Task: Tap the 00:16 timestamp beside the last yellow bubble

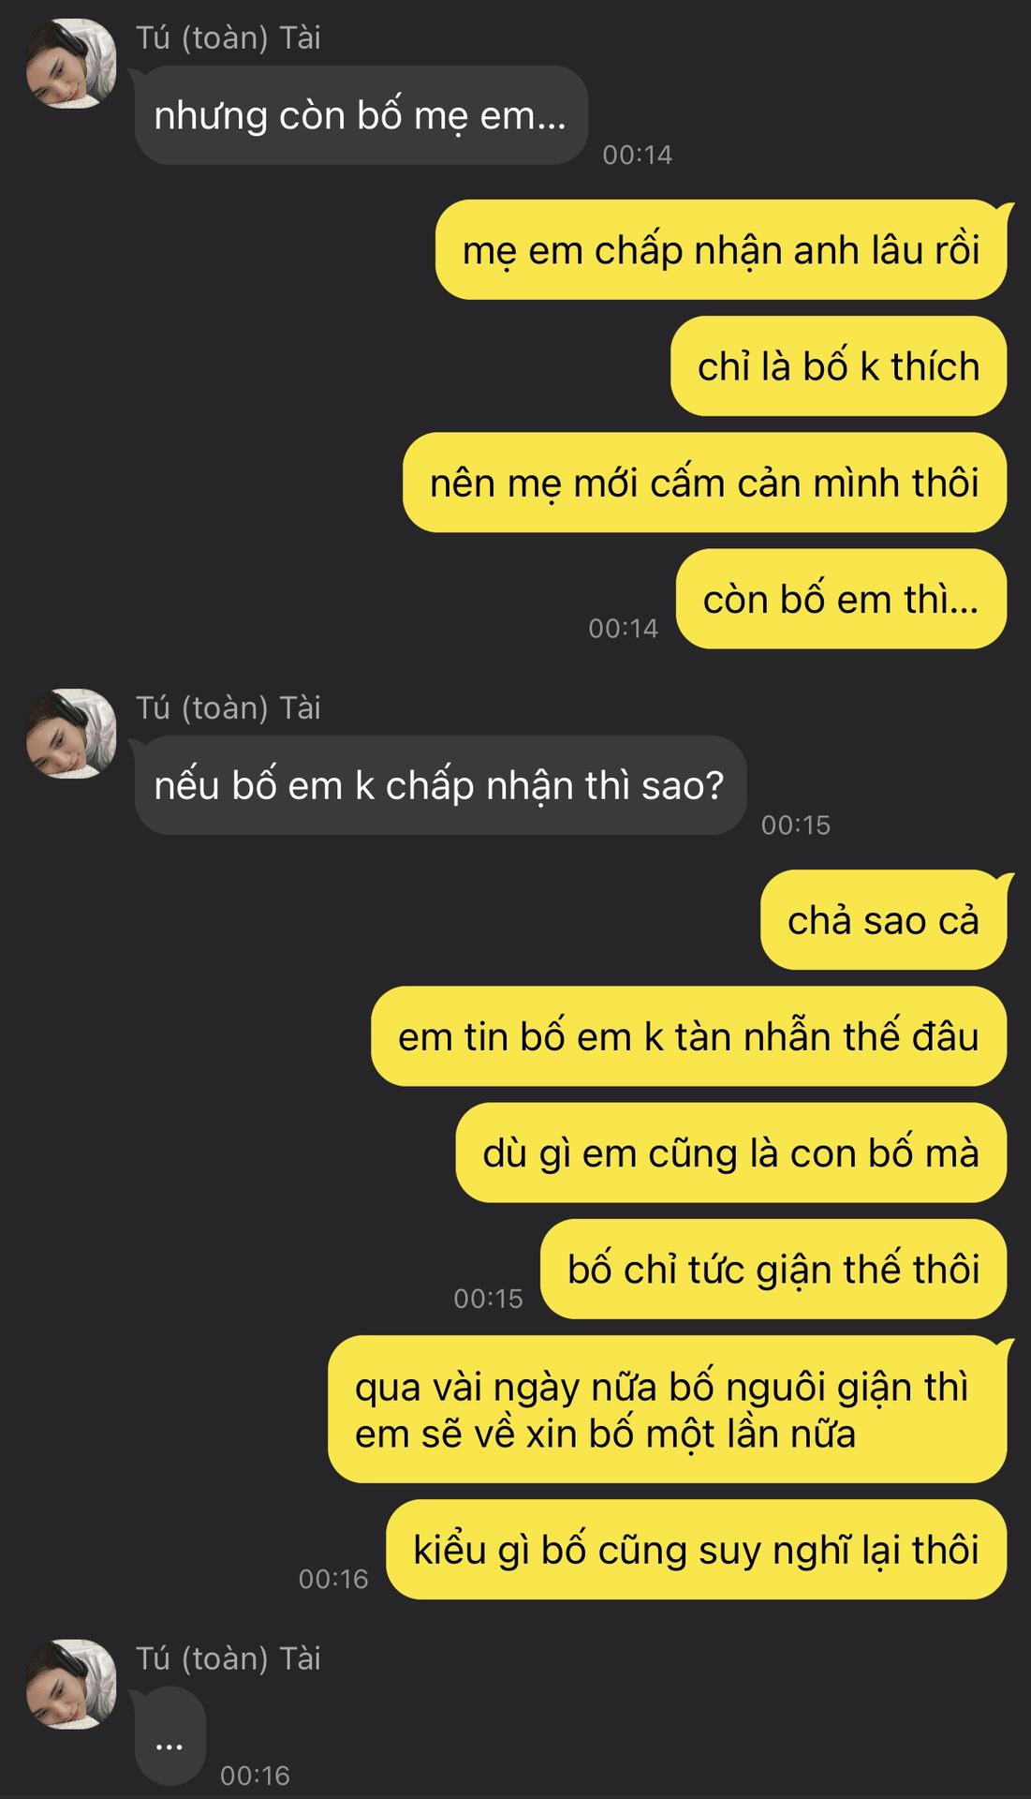Action: pyautogui.click(x=333, y=1579)
